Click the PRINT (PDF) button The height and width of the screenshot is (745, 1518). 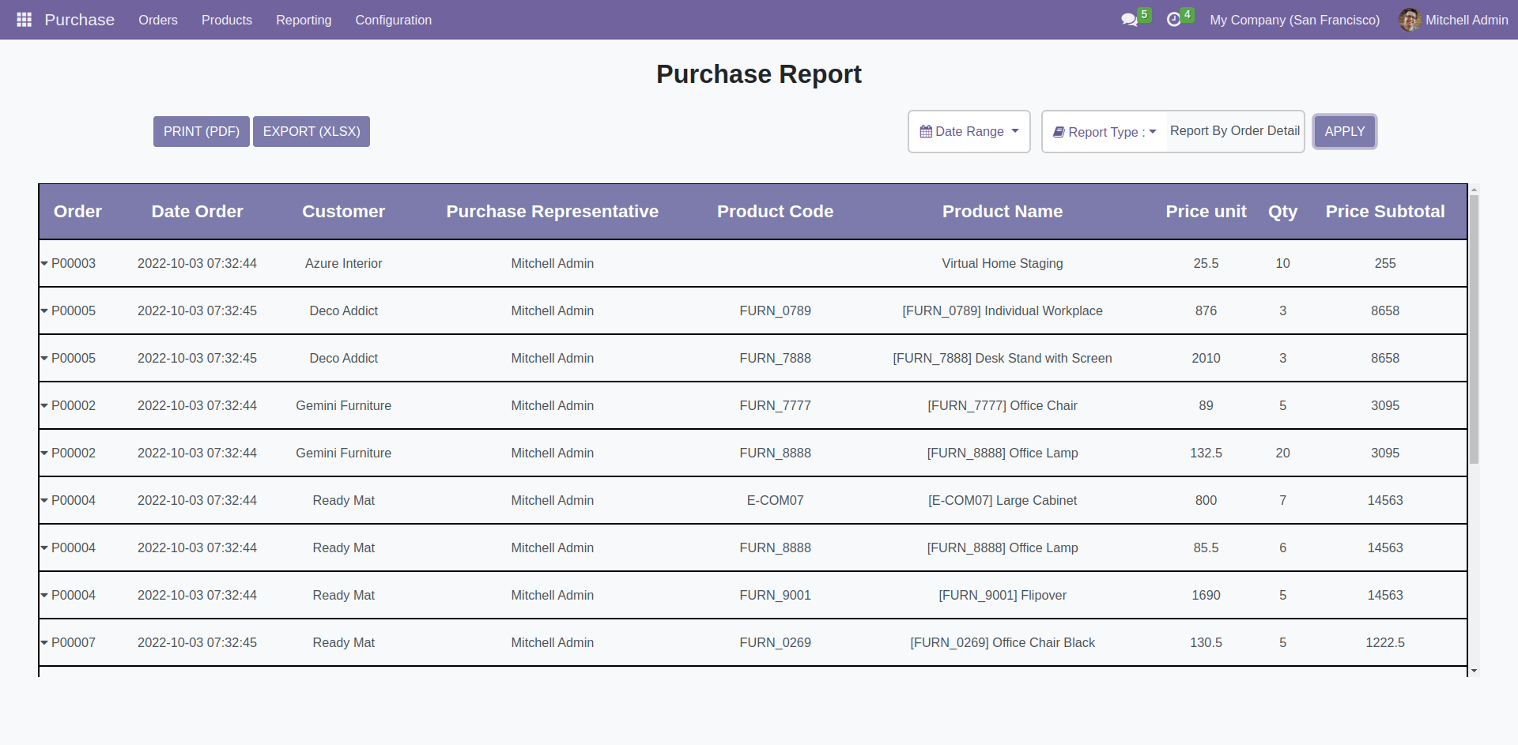point(202,132)
